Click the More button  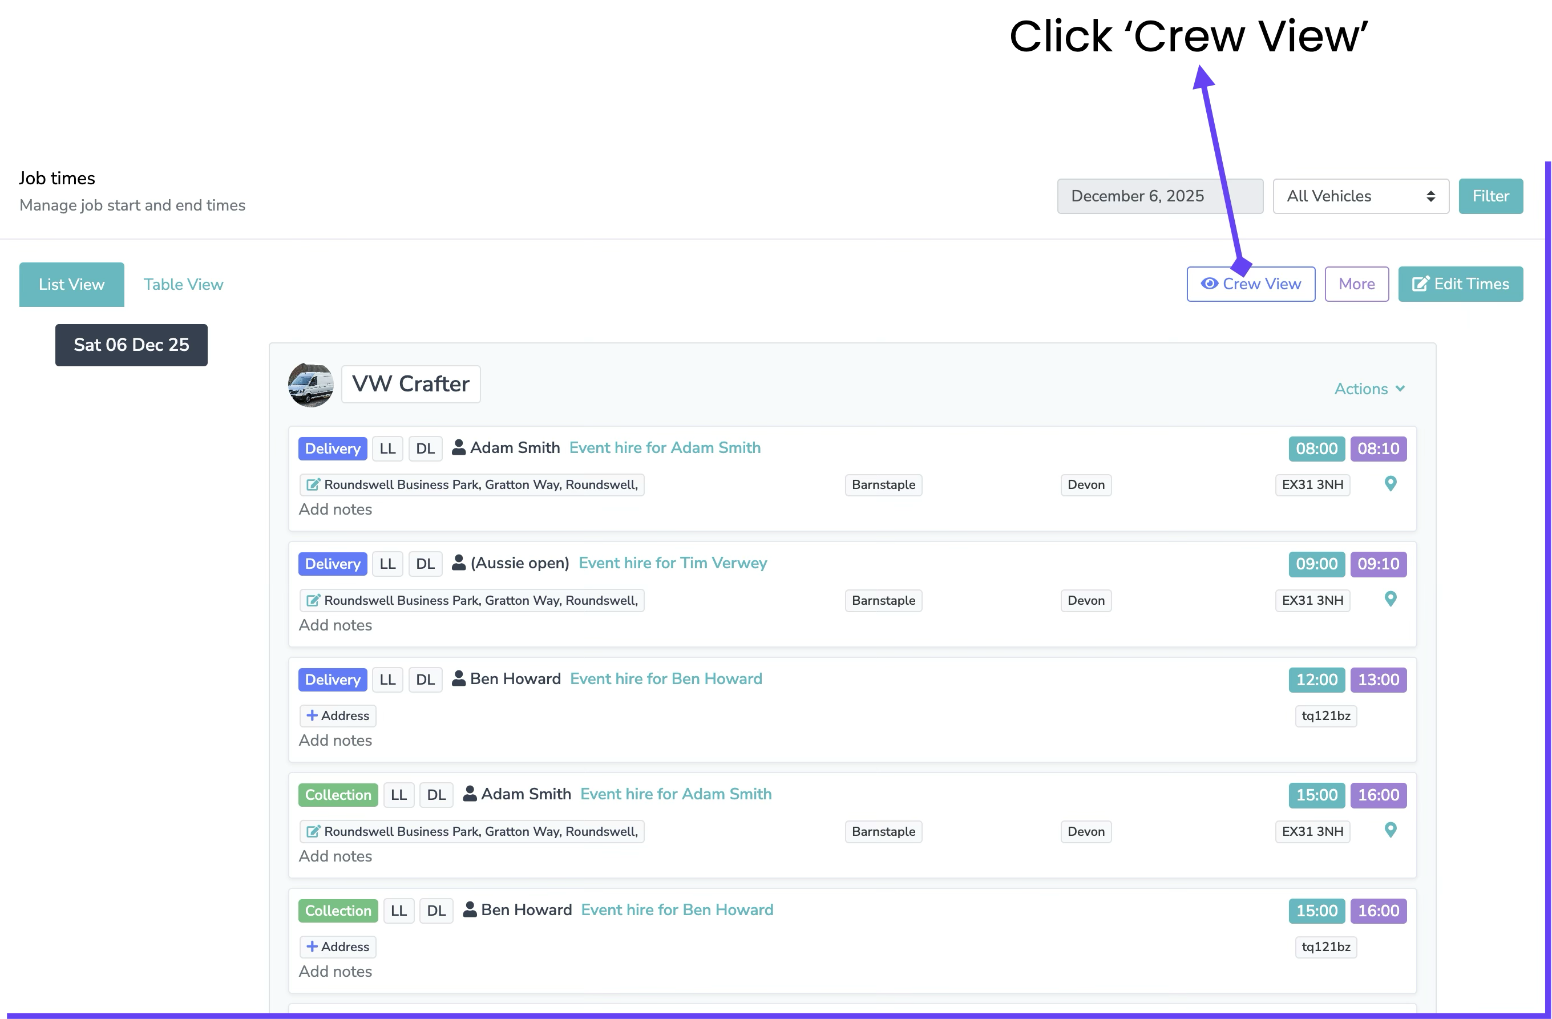click(x=1356, y=284)
